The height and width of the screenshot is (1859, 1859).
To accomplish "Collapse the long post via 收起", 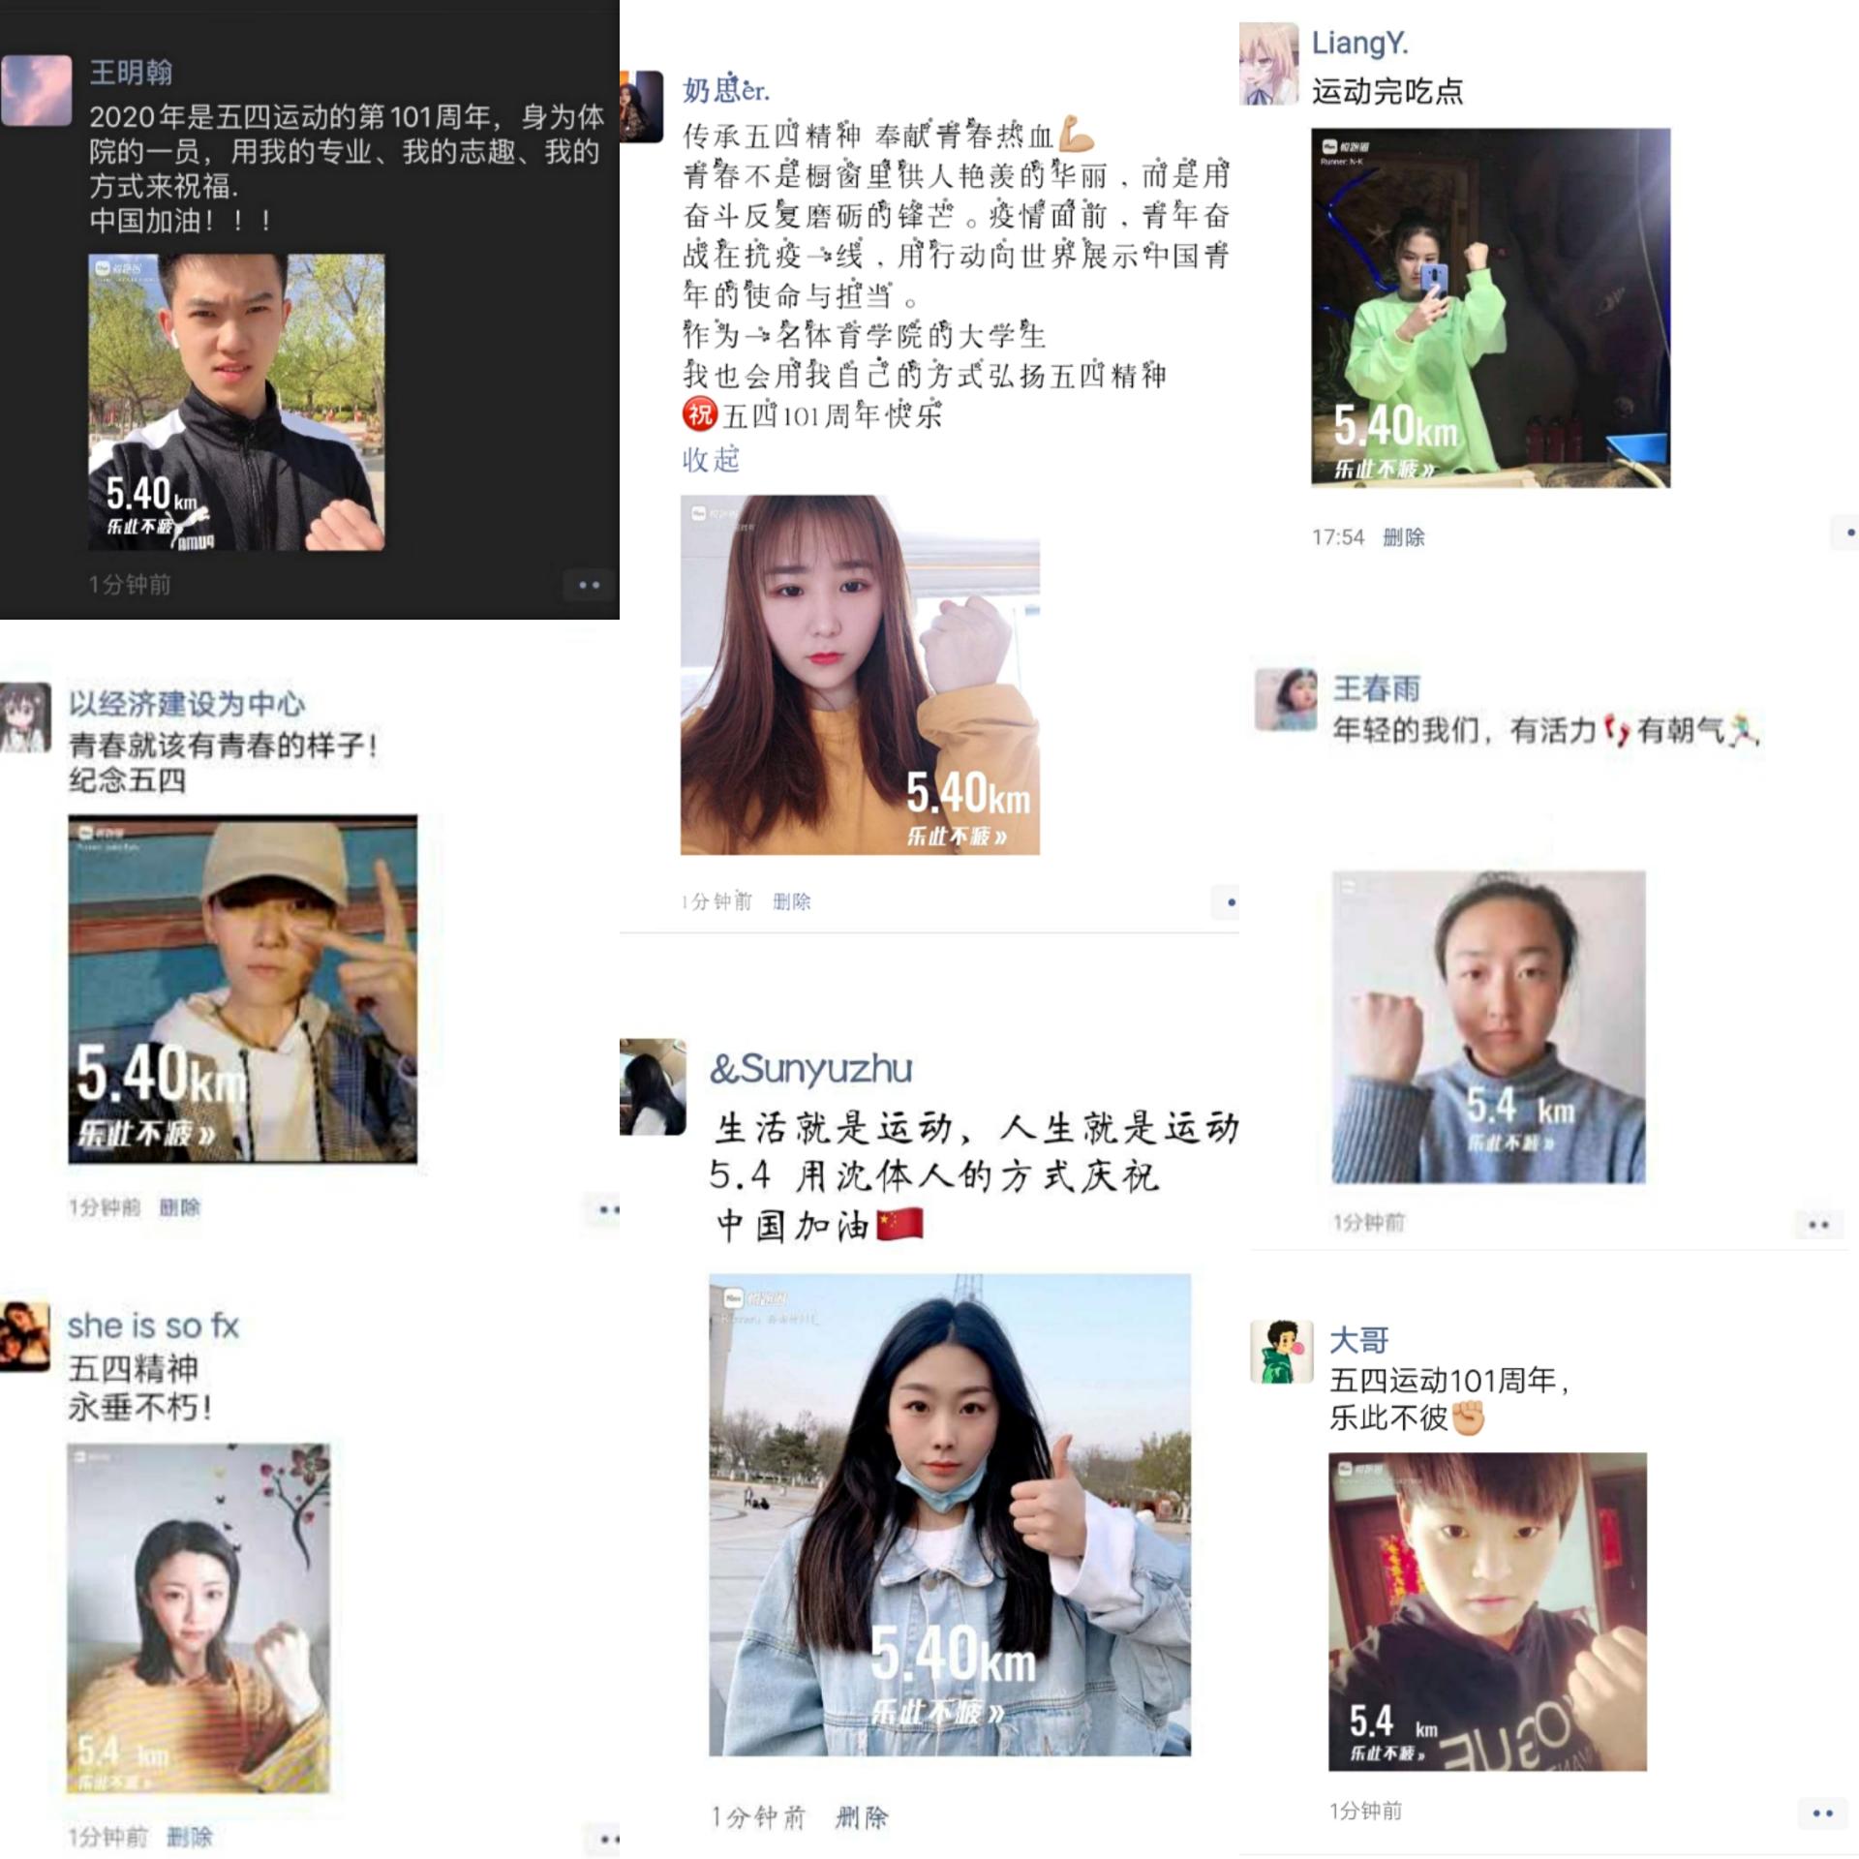I will click(711, 459).
